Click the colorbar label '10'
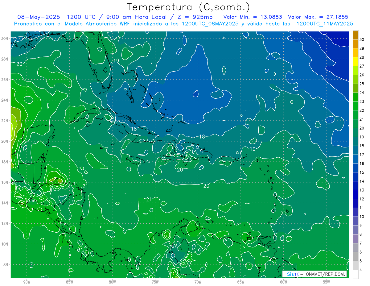This screenshot has height=286, width=370. pyautogui.click(x=362, y=217)
